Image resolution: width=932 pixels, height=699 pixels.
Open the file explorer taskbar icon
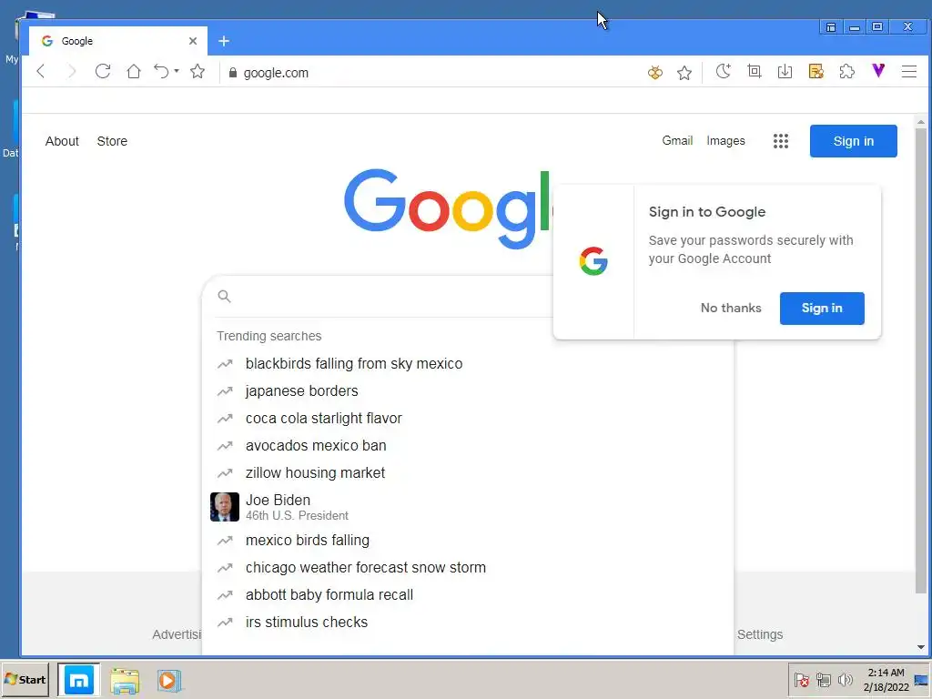(x=125, y=681)
